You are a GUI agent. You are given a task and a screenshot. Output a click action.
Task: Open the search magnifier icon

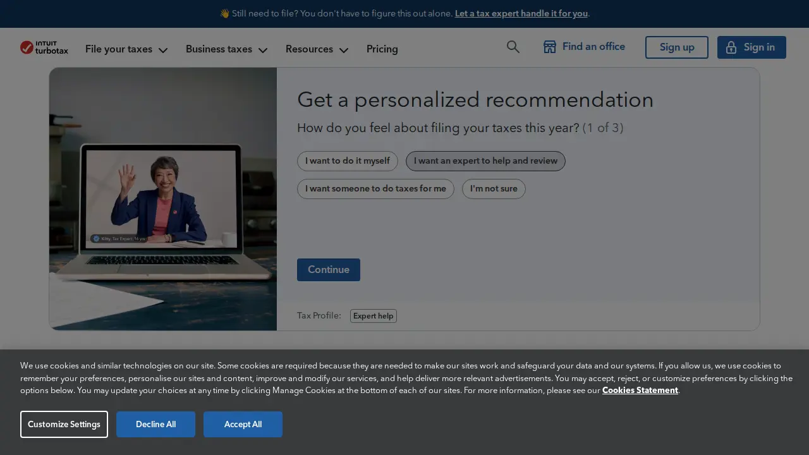tap(513, 47)
